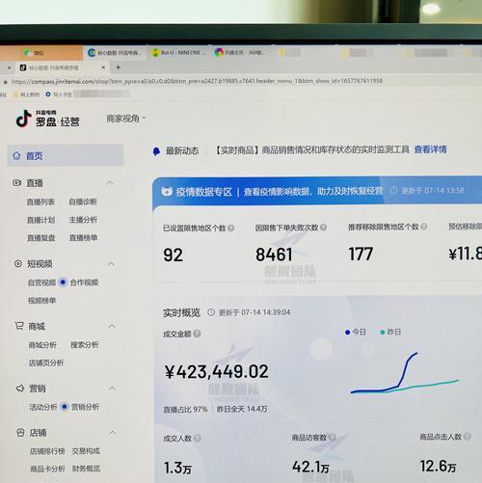Open 营销分析 sidebar entry

[86, 407]
